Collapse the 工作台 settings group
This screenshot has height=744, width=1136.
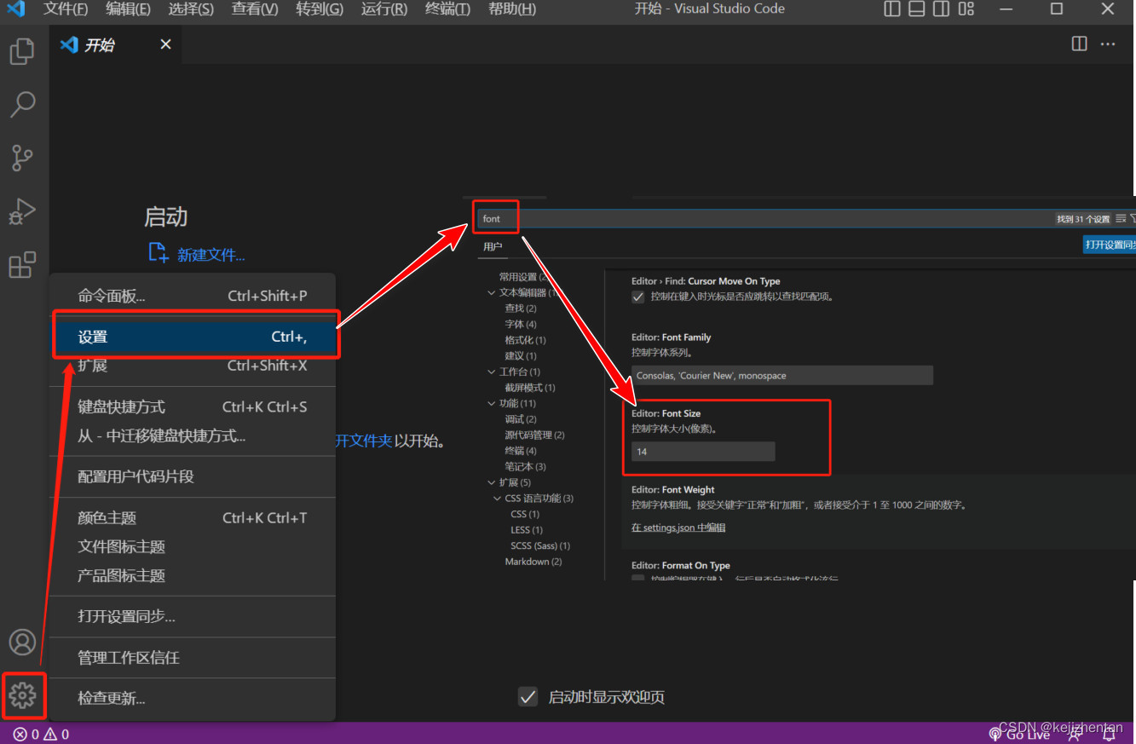[x=492, y=372]
